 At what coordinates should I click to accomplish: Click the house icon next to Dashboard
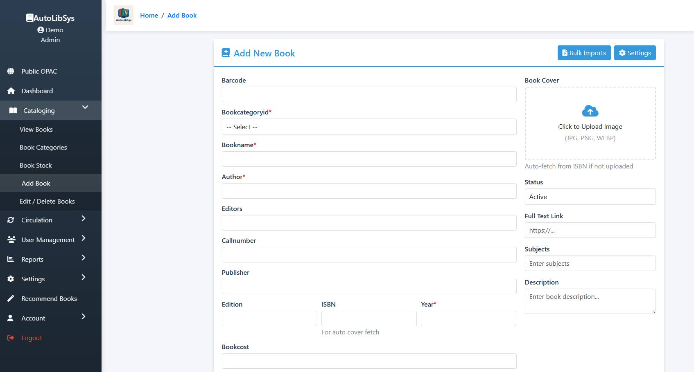point(11,91)
